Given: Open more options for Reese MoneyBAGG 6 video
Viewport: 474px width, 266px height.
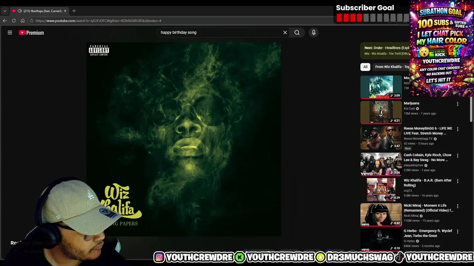Looking at the screenshot, I should (x=458, y=129).
